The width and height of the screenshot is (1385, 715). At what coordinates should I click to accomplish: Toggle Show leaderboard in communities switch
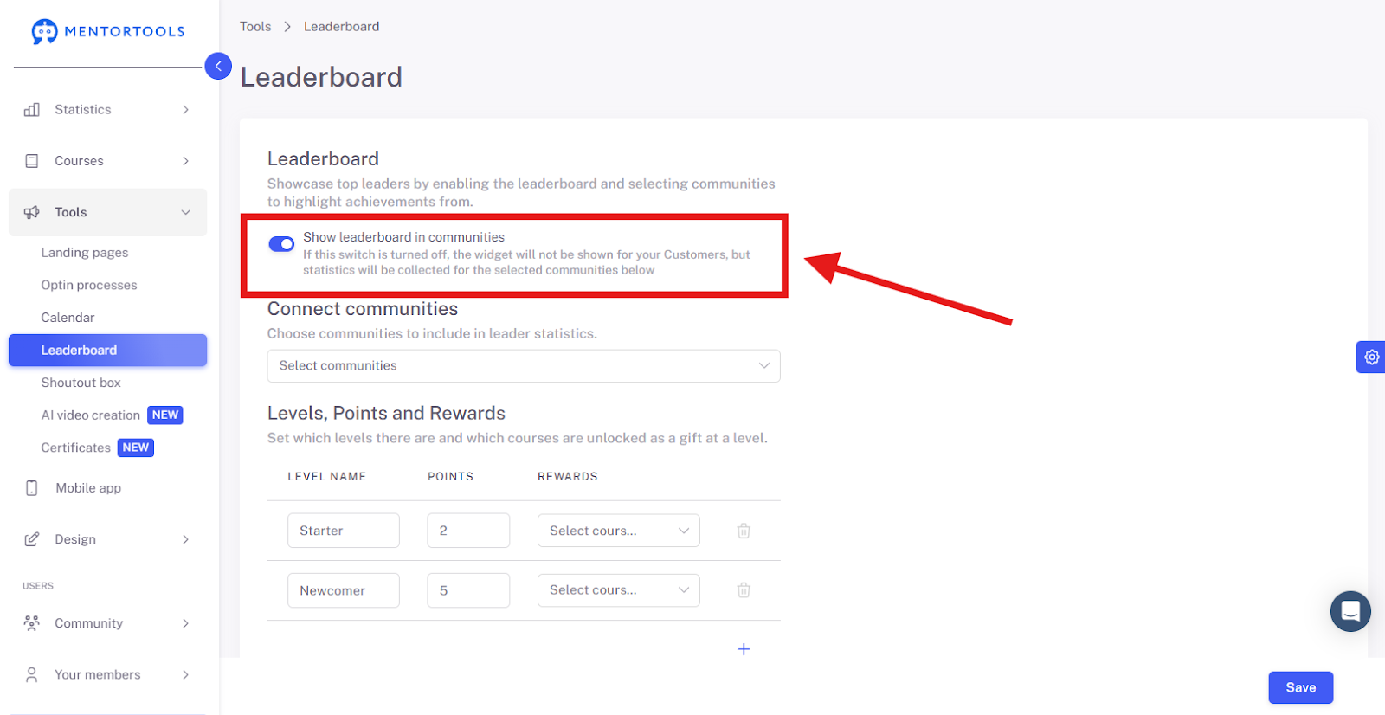point(281,244)
